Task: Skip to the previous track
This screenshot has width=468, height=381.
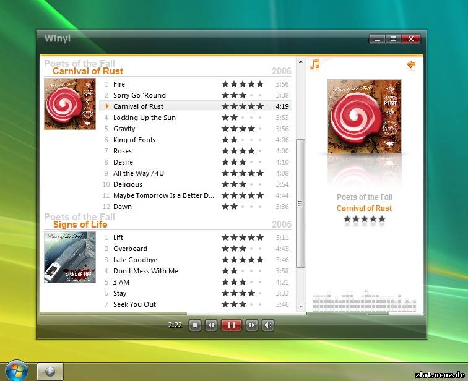Action: point(211,325)
